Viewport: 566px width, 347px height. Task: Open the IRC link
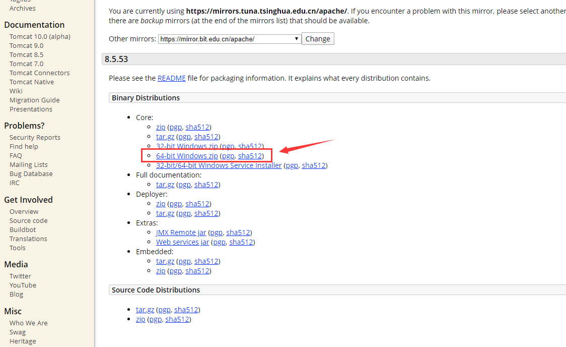15,183
